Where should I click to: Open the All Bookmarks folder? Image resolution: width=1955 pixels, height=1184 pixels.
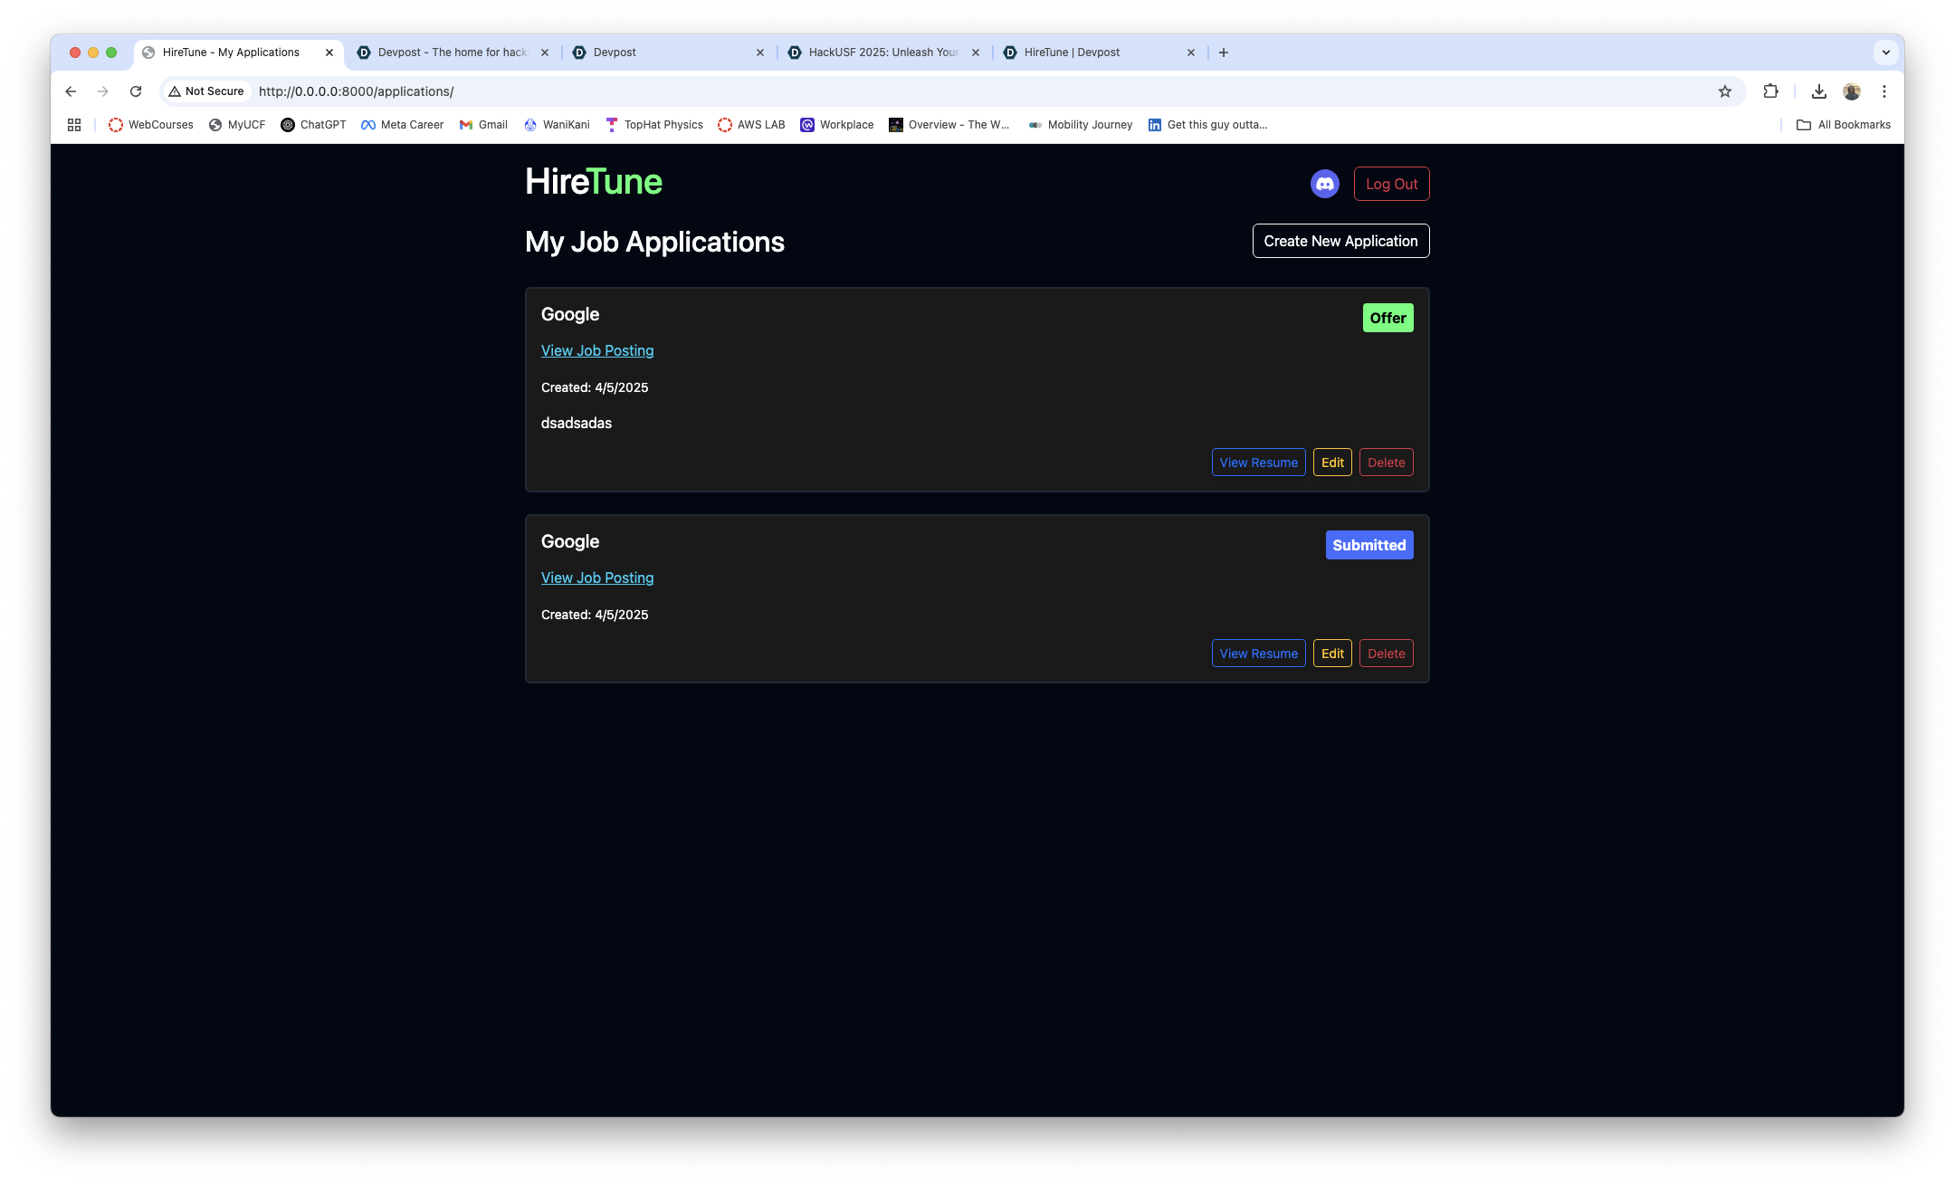coord(1843,125)
